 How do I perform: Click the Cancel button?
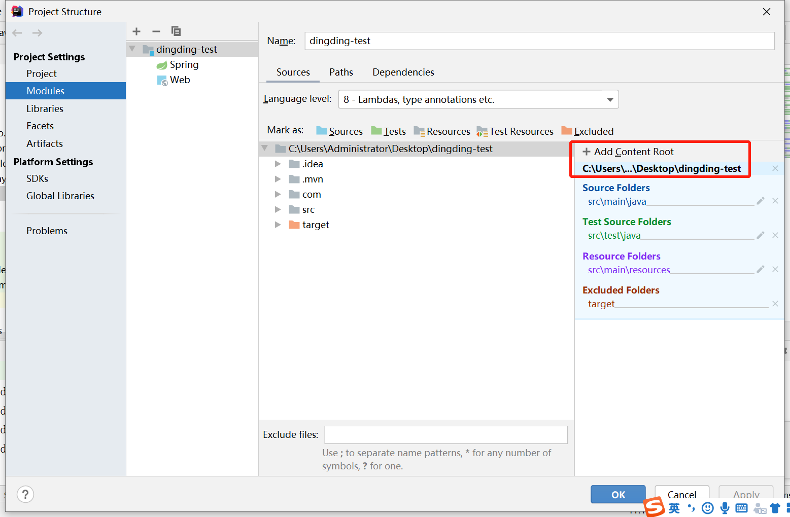pos(682,494)
